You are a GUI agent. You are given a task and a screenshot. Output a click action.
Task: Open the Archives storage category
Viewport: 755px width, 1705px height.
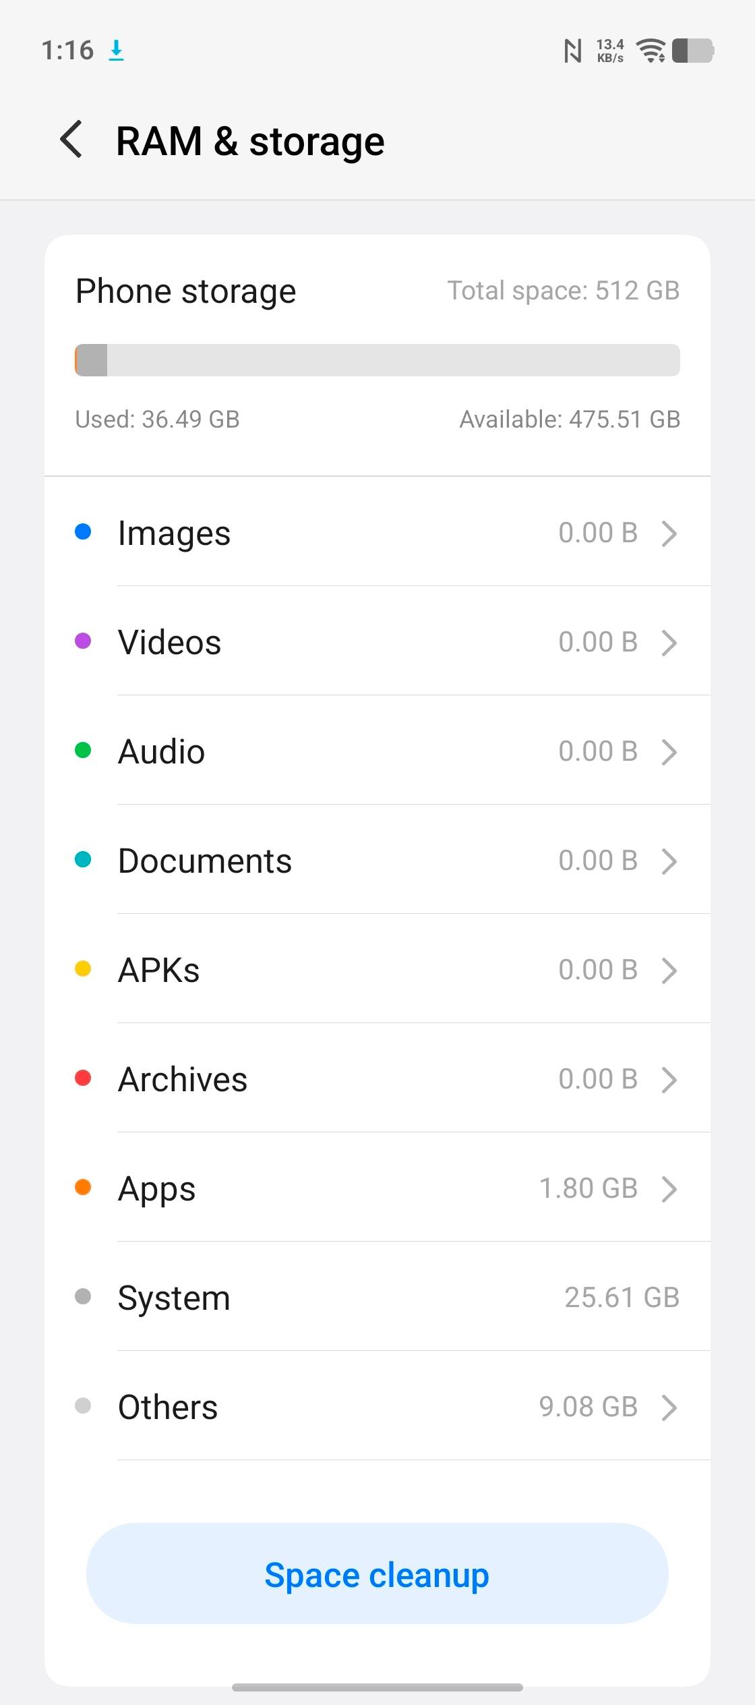click(x=377, y=1078)
